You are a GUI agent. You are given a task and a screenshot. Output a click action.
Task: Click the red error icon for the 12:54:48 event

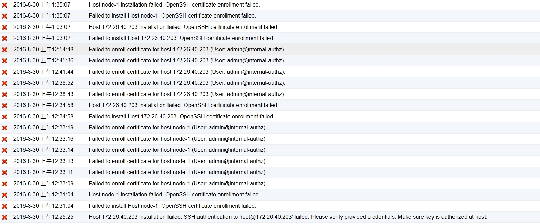4,50
